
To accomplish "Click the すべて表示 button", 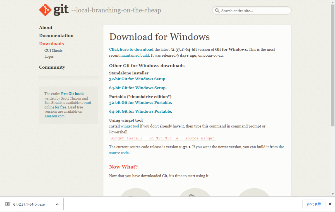I will pos(314,204).
